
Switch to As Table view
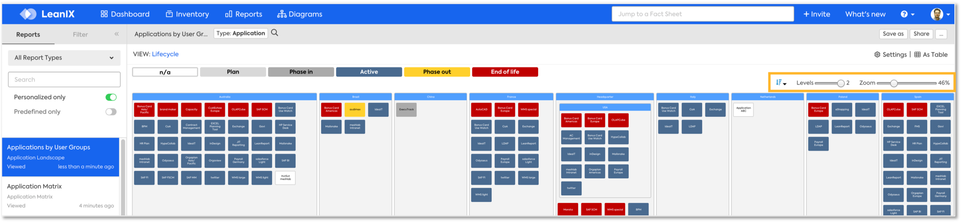click(931, 55)
